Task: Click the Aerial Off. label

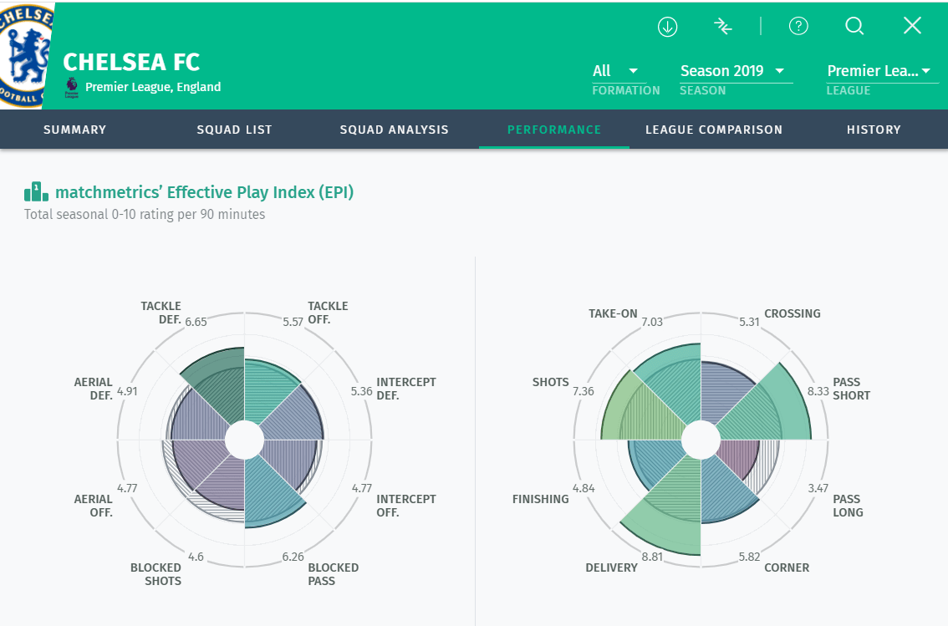Action: (x=93, y=506)
